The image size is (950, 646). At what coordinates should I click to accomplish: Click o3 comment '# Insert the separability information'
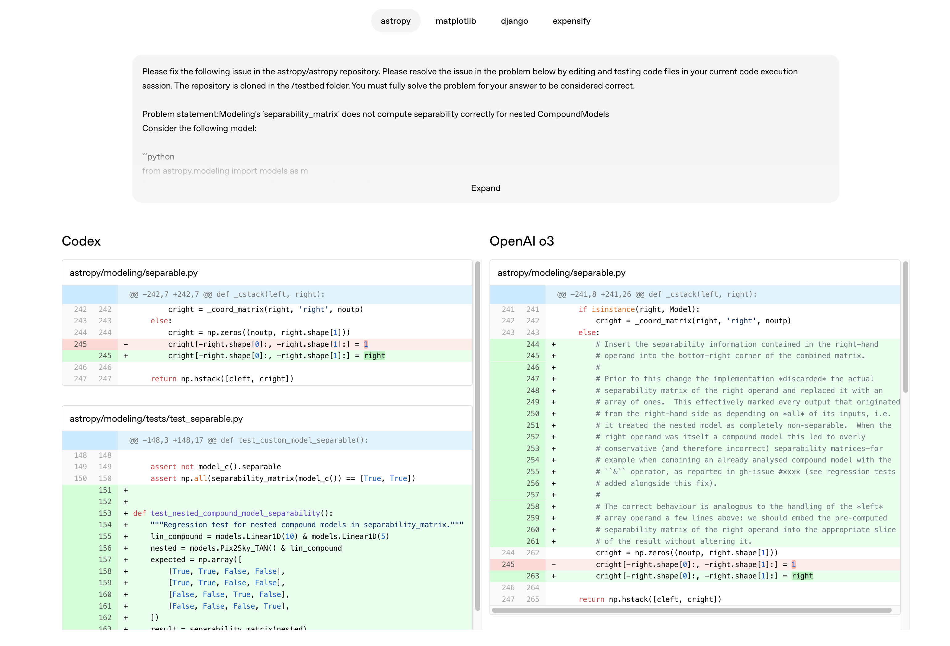pos(695,345)
